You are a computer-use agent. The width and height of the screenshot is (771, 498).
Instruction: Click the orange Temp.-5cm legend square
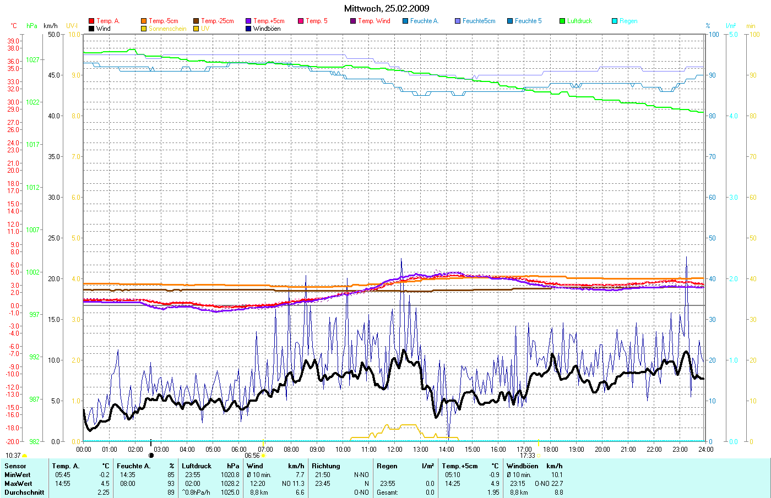pyautogui.click(x=144, y=21)
